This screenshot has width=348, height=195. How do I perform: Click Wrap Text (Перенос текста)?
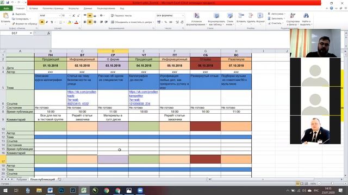tap(121, 16)
